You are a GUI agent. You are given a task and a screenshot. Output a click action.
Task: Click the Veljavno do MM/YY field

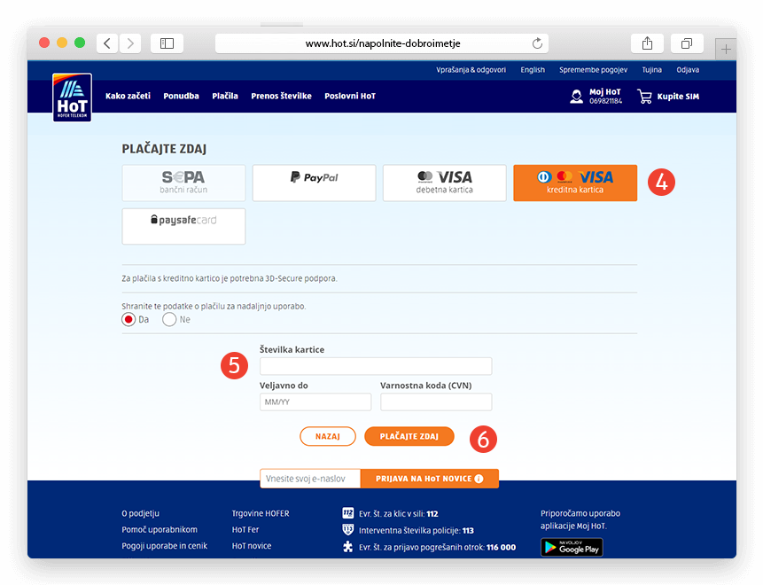(315, 402)
